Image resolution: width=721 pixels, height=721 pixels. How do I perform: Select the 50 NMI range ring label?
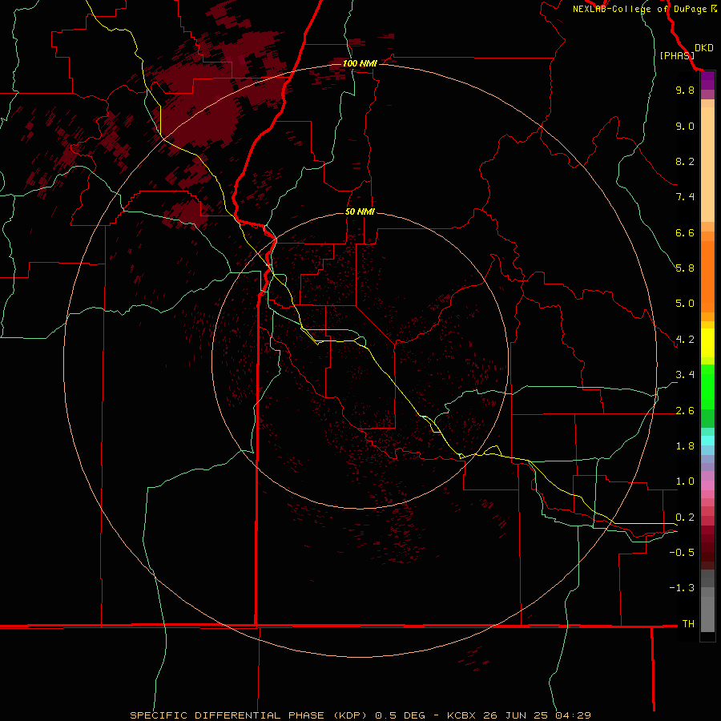tap(360, 211)
